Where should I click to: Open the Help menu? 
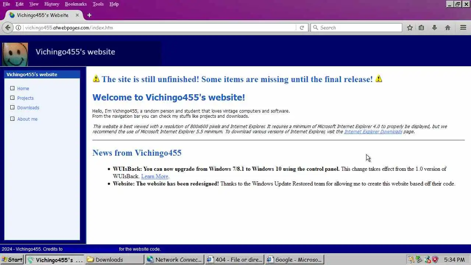click(x=114, y=4)
